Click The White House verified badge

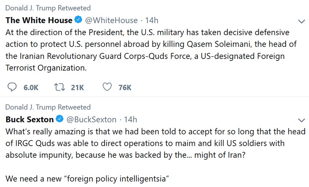tap(78, 20)
